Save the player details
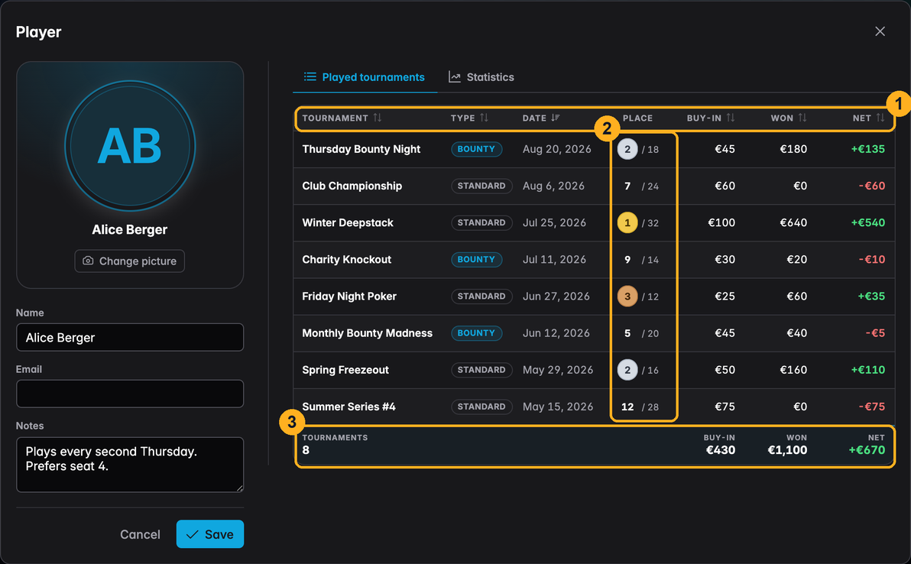 tap(209, 533)
